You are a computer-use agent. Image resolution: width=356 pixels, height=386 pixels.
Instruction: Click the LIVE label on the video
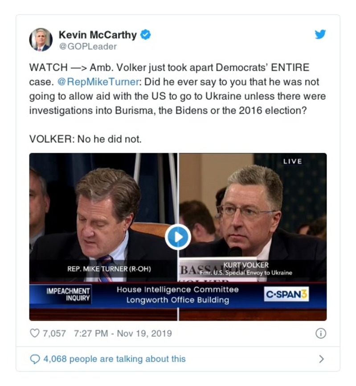(x=292, y=161)
